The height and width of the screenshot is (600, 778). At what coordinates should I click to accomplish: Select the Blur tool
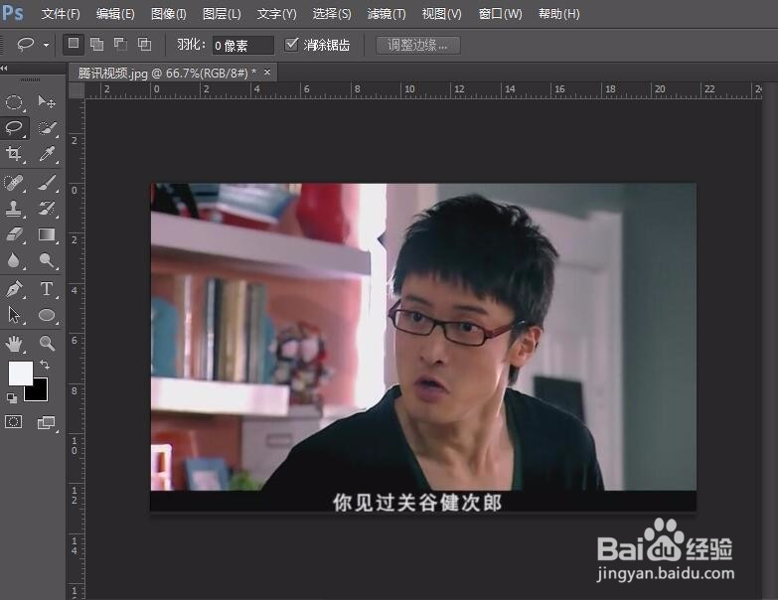(x=14, y=260)
